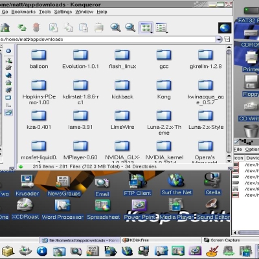Open the Window menu
This screenshot has height=259, width=259.
tap(84, 12)
